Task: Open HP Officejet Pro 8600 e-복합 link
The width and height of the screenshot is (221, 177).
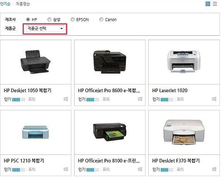Action: (109, 90)
